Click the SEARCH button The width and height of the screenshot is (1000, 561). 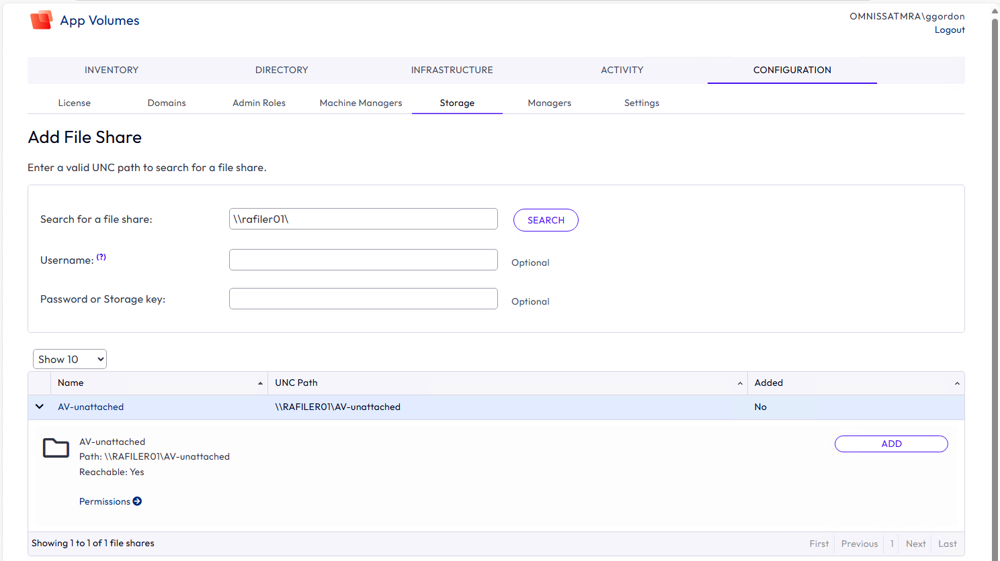tap(546, 220)
